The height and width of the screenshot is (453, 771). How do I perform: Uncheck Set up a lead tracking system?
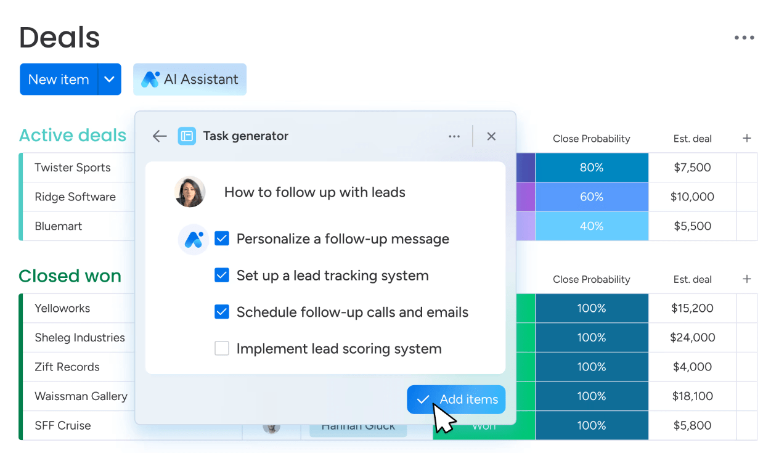coord(222,275)
